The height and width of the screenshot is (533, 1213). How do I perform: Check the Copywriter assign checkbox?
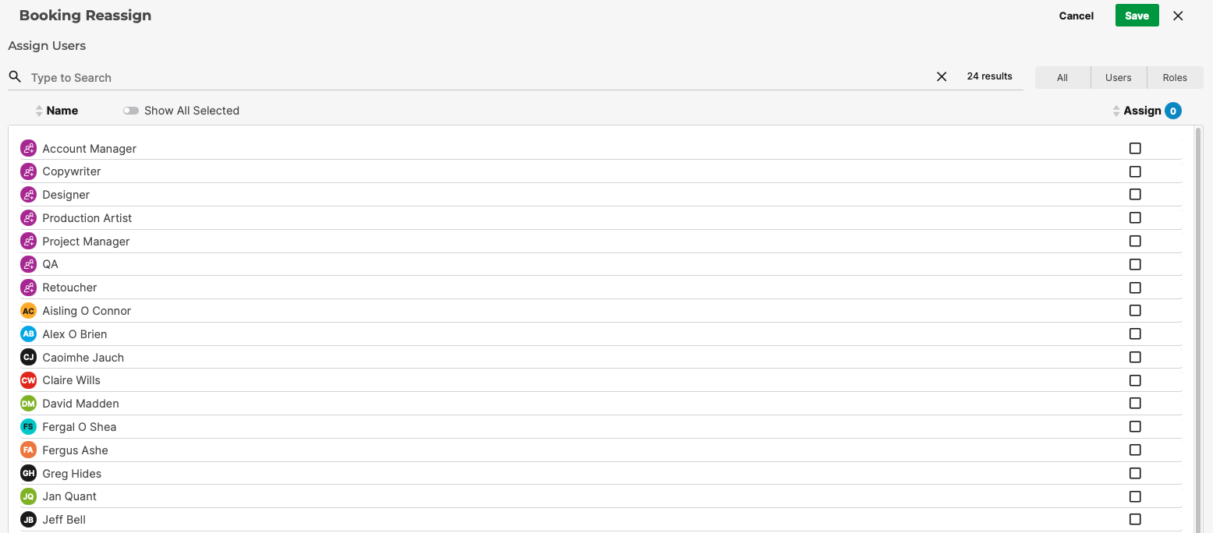pyautogui.click(x=1135, y=171)
